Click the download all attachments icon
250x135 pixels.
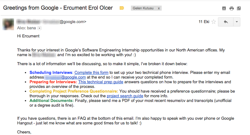tap(224, 8)
